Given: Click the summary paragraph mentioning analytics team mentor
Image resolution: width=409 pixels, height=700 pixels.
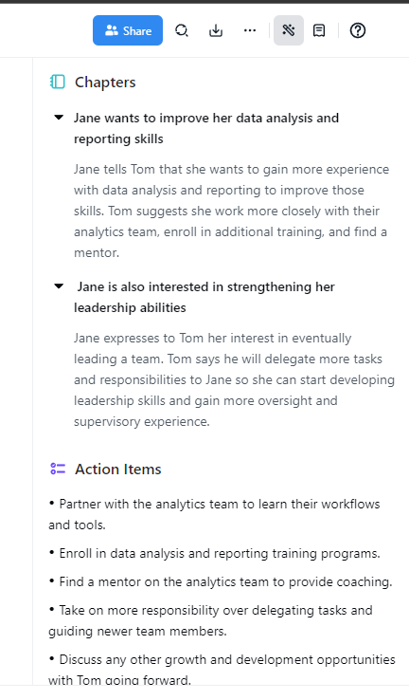Looking at the screenshot, I should pos(230,211).
